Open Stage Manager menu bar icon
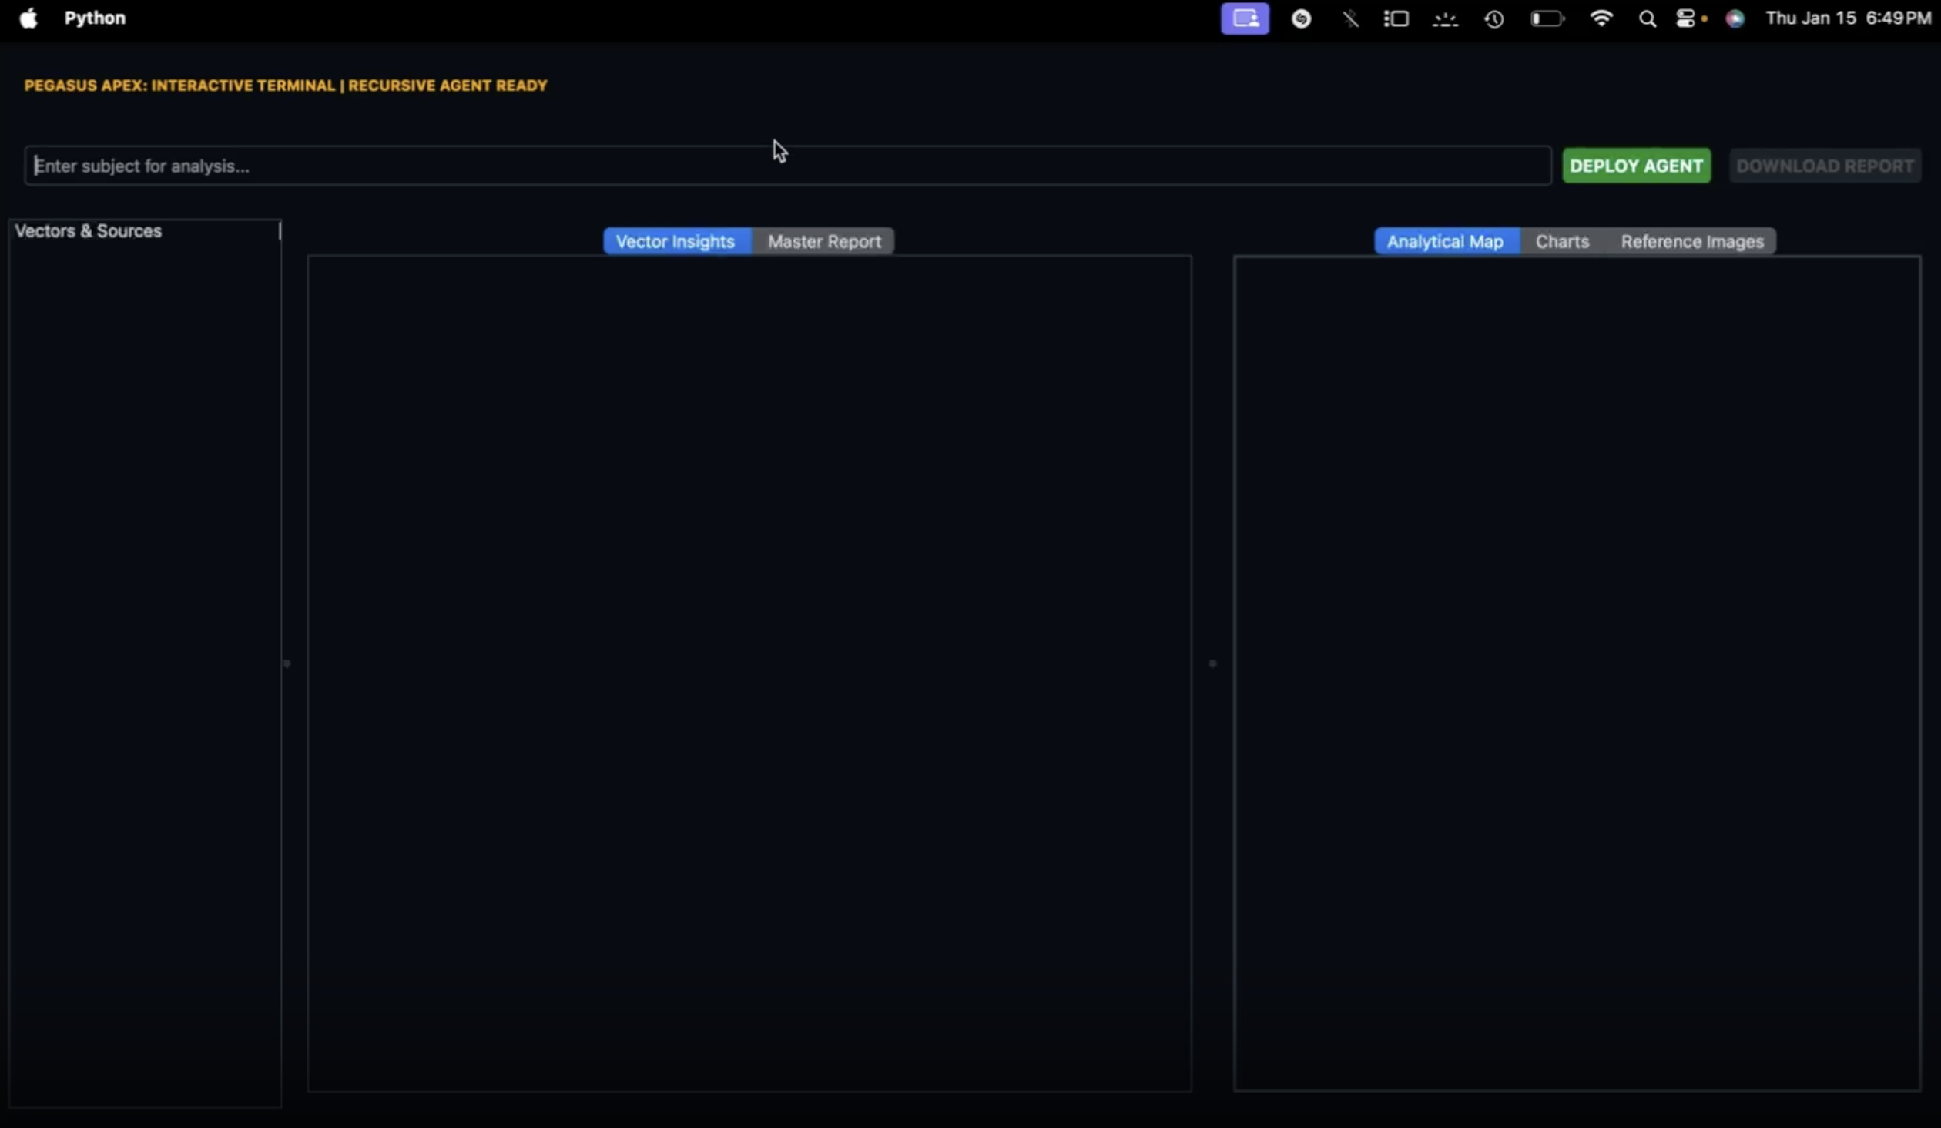The width and height of the screenshot is (1941, 1128). (1396, 18)
